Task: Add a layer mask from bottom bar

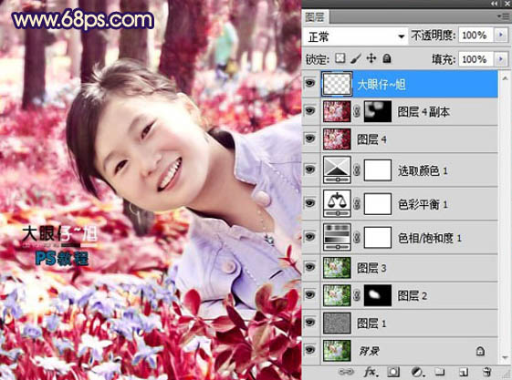Action: point(393,372)
